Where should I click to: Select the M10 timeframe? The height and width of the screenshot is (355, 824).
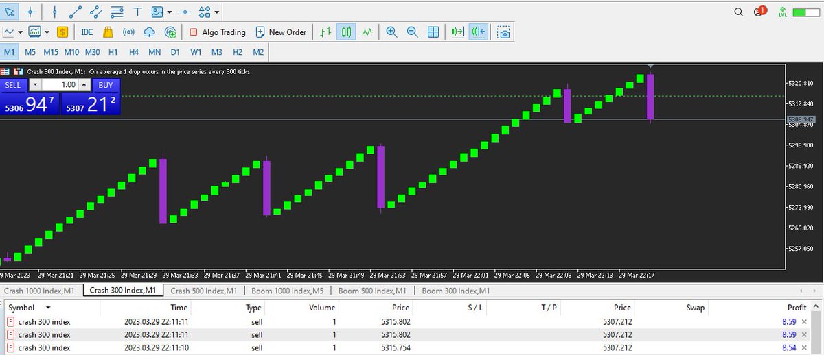[71, 52]
